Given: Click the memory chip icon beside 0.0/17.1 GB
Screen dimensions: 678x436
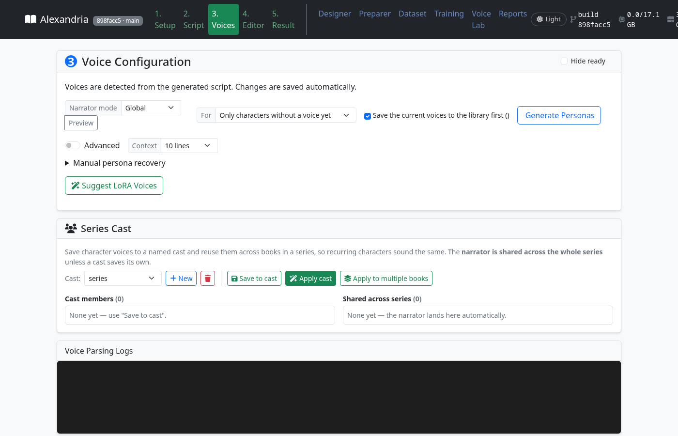Looking at the screenshot, I should (x=622, y=19).
